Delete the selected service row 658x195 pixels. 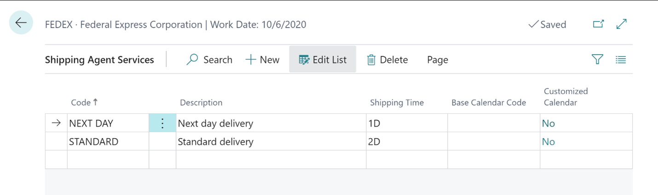(387, 60)
